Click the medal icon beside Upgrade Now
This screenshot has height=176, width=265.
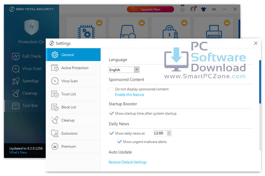point(183,8)
